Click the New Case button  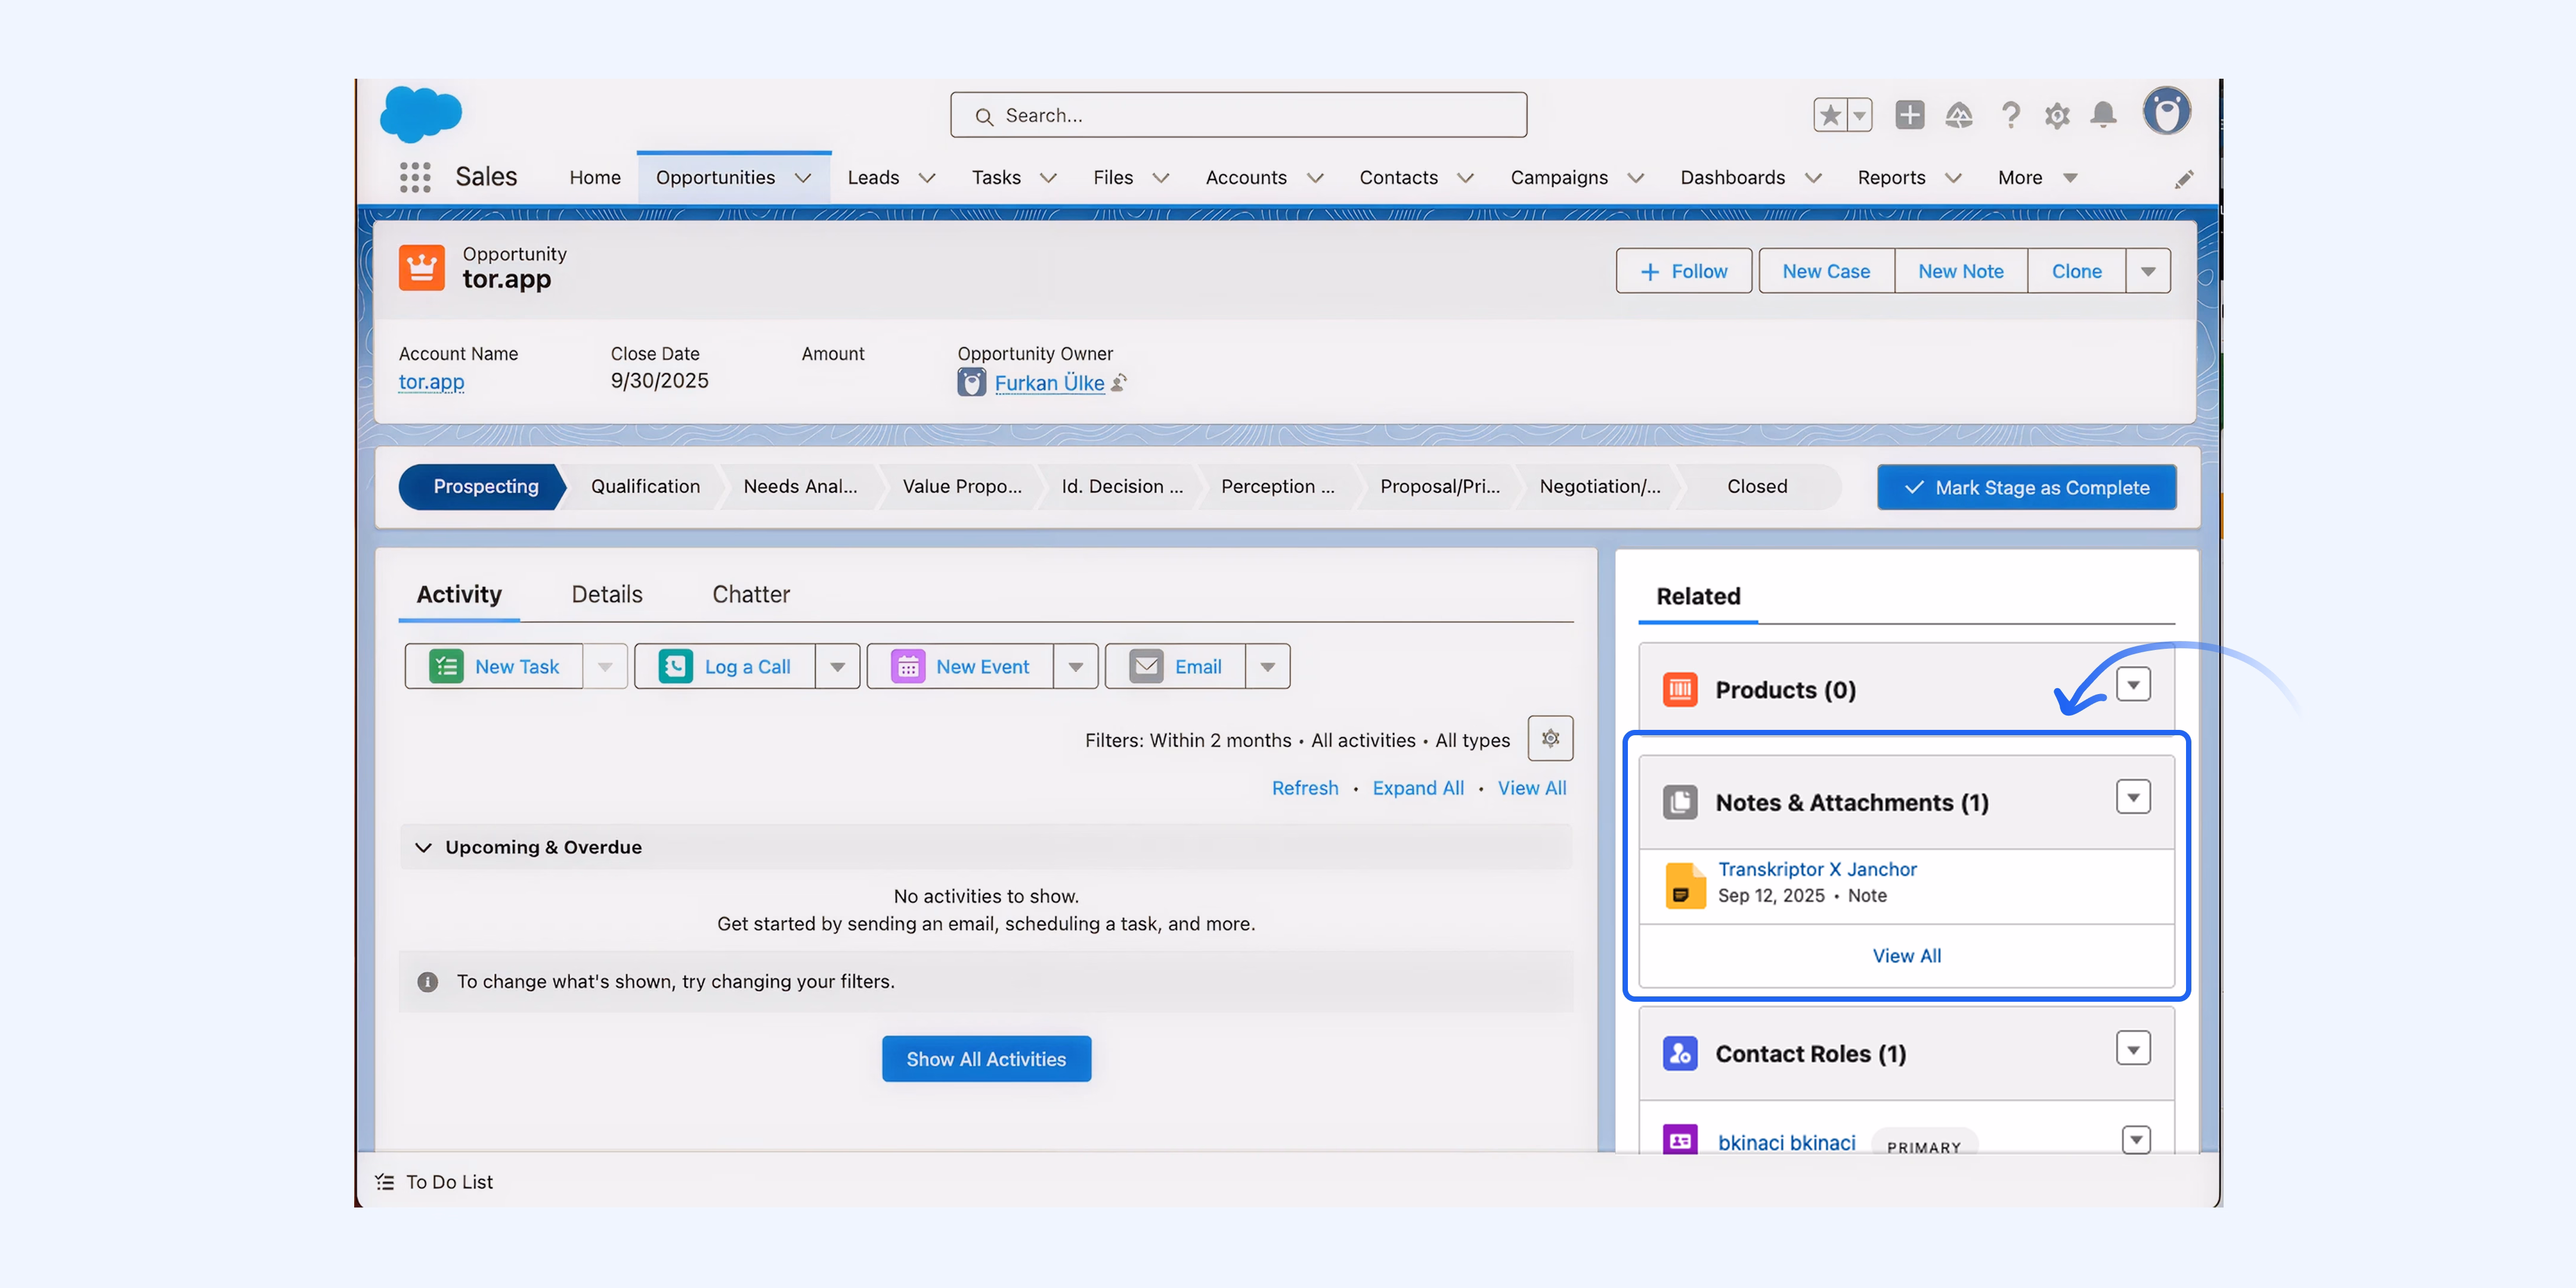tap(1825, 270)
